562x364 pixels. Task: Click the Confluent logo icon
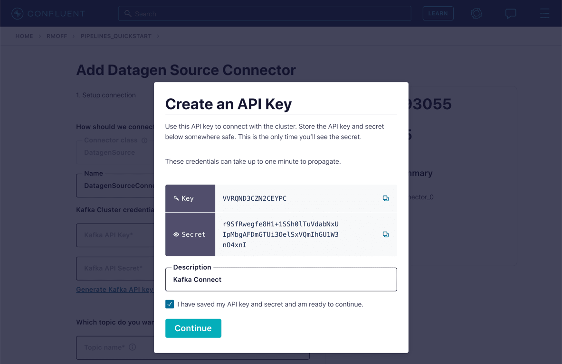pos(17,14)
